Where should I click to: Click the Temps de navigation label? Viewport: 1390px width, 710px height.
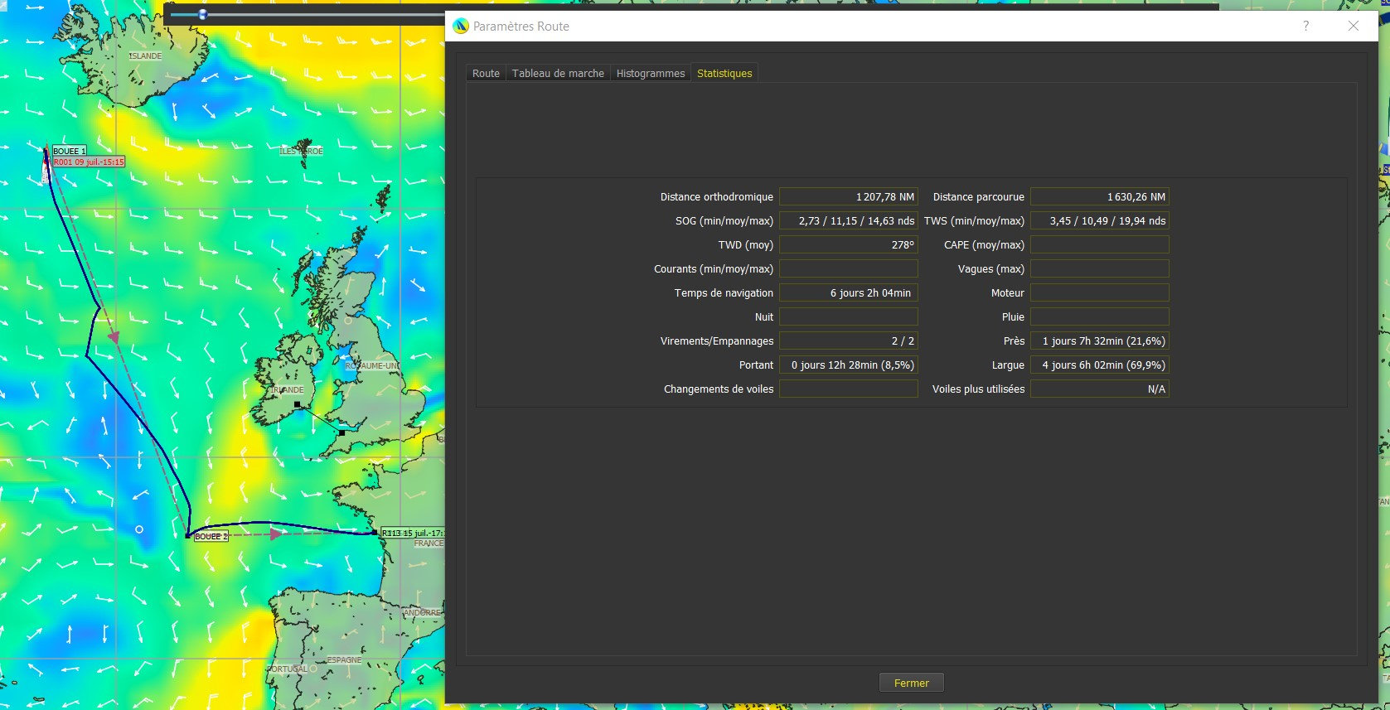click(x=724, y=293)
